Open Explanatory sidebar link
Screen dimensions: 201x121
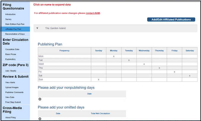tap(10, 59)
